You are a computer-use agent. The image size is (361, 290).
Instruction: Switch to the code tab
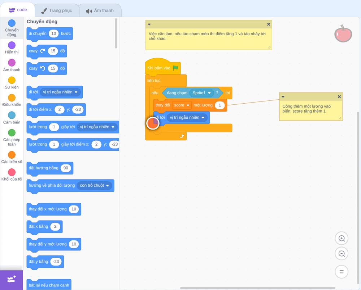coord(18,10)
